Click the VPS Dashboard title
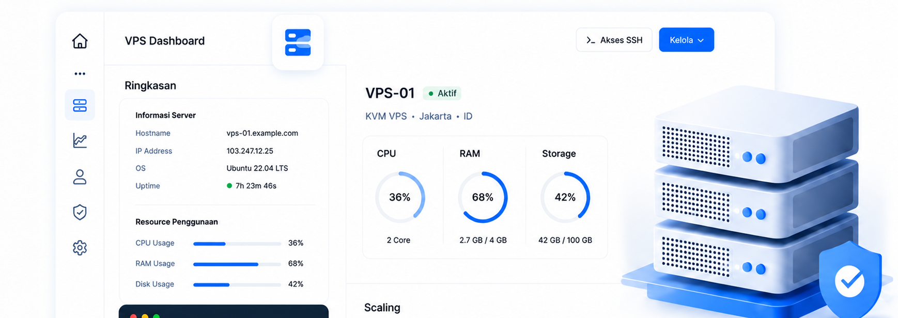Image resolution: width=898 pixels, height=318 pixels. [165, 41]
